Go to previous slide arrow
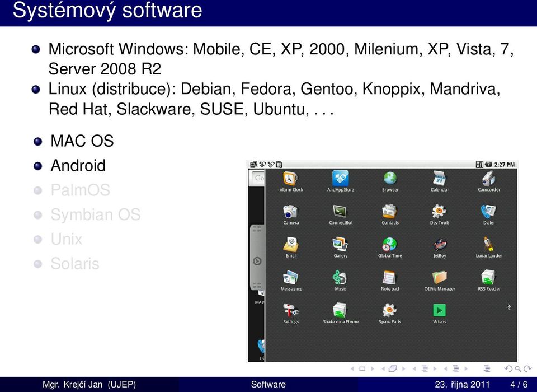Viewport: 537px width, 392px height. click(352, 368)
